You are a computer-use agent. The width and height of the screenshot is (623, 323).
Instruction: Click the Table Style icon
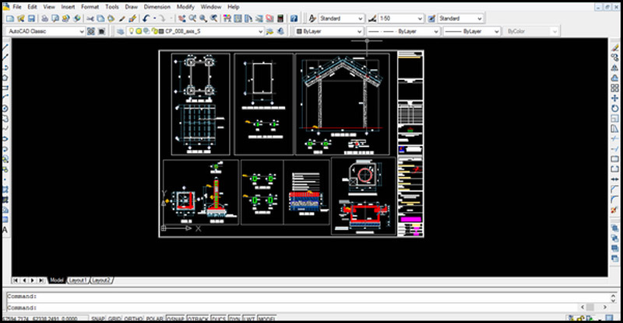tap(431, 19)
